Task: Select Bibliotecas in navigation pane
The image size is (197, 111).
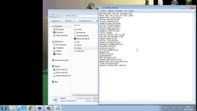Action: [x=59, y=42]
